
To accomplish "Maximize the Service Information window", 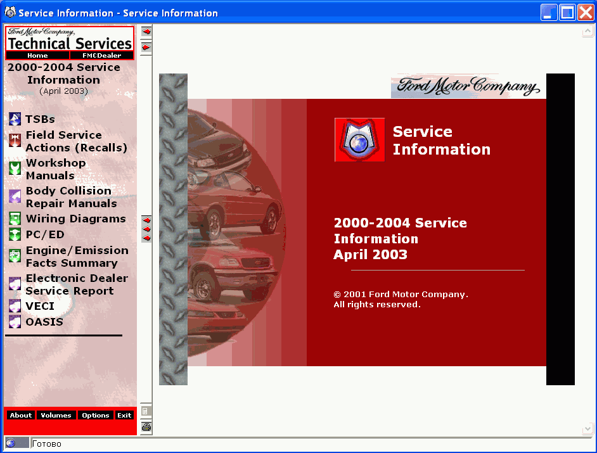I will 567,13.
